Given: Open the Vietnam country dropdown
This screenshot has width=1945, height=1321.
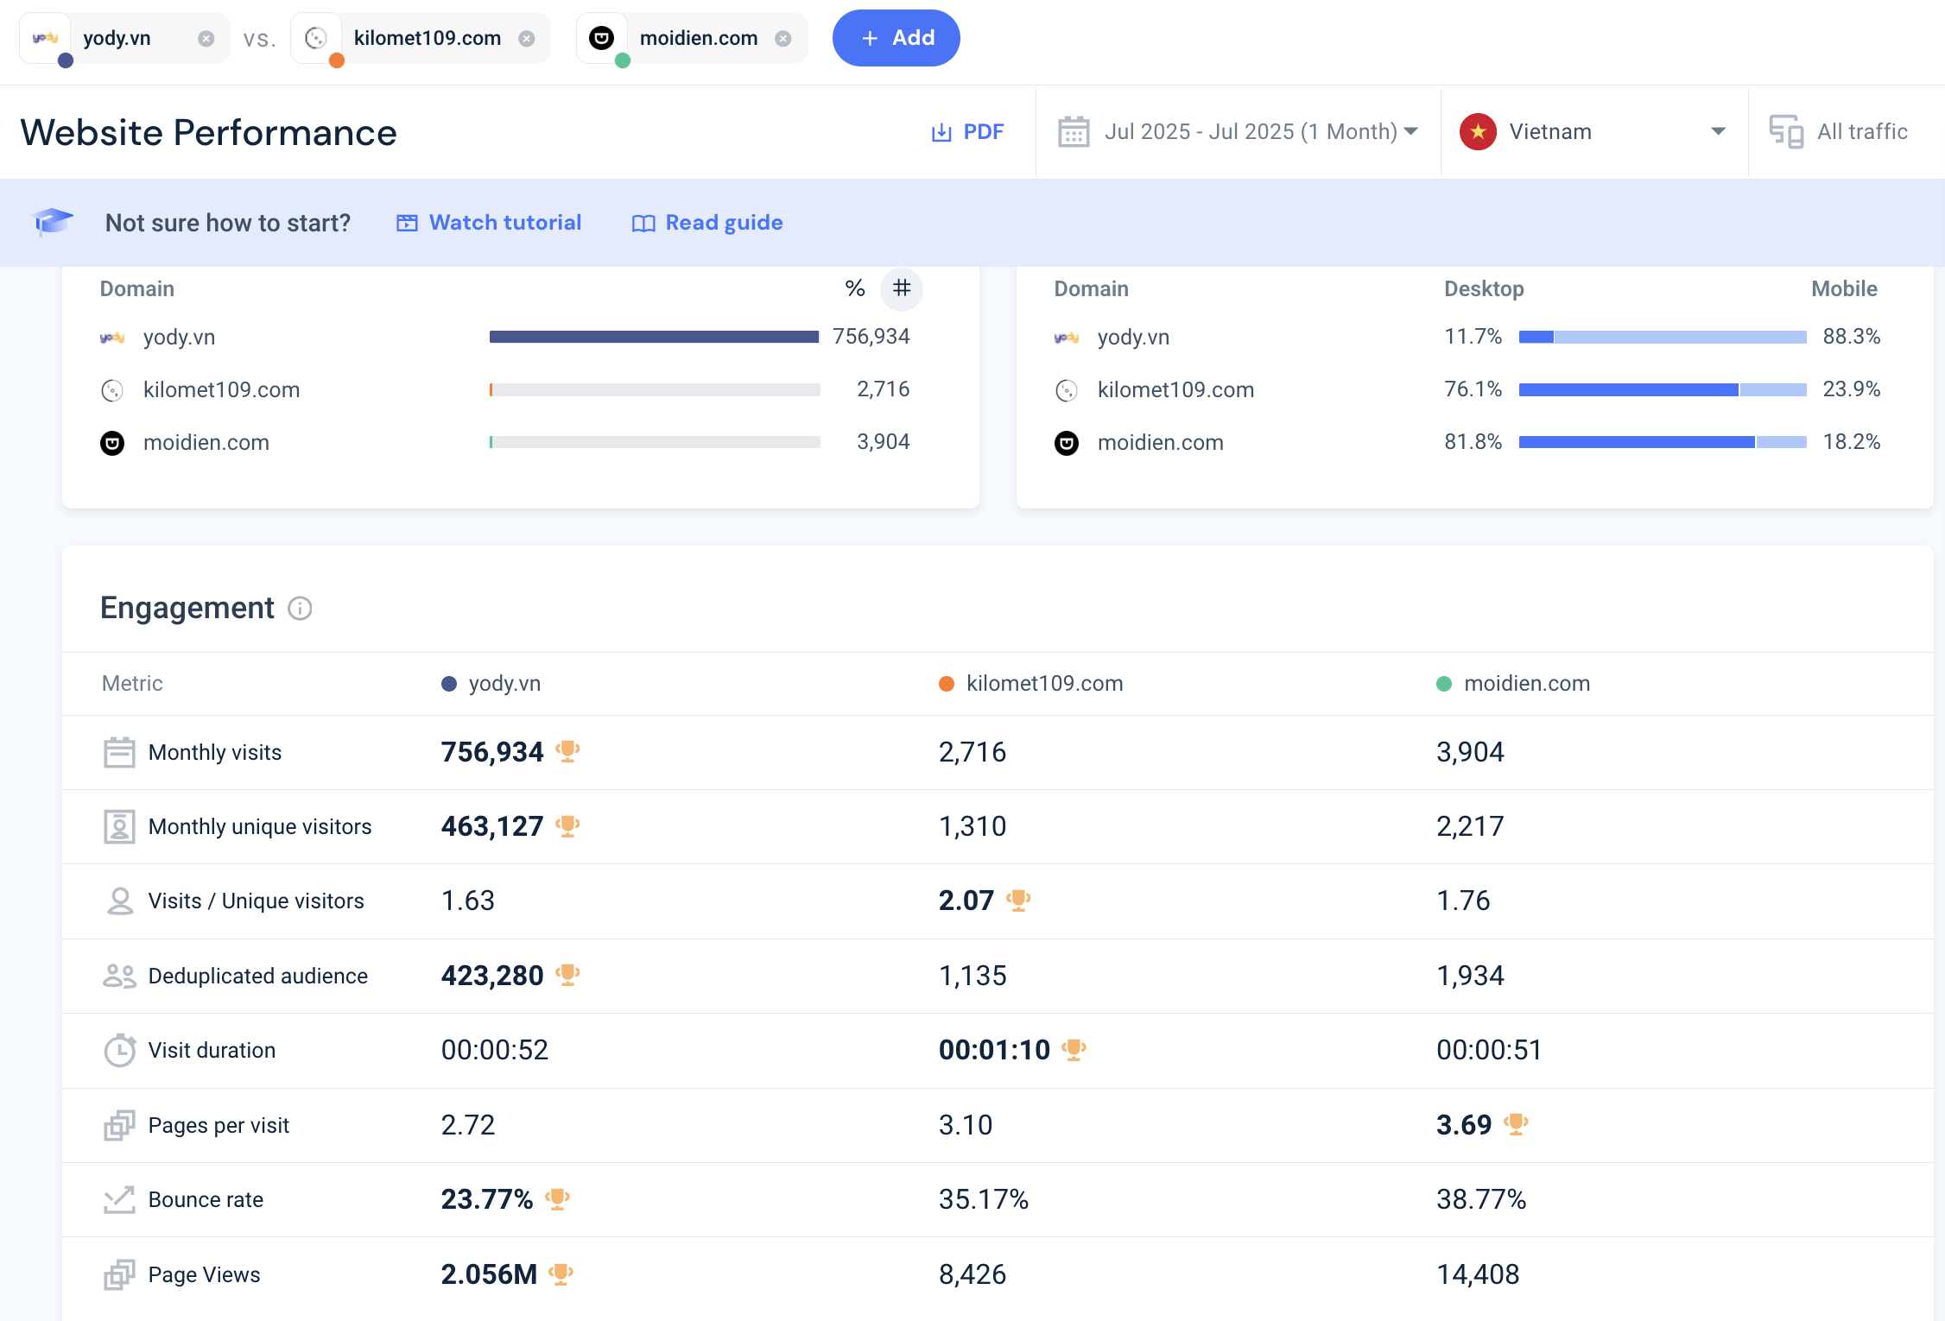Looking at the screenshot, I should [x=1593, y=132].
